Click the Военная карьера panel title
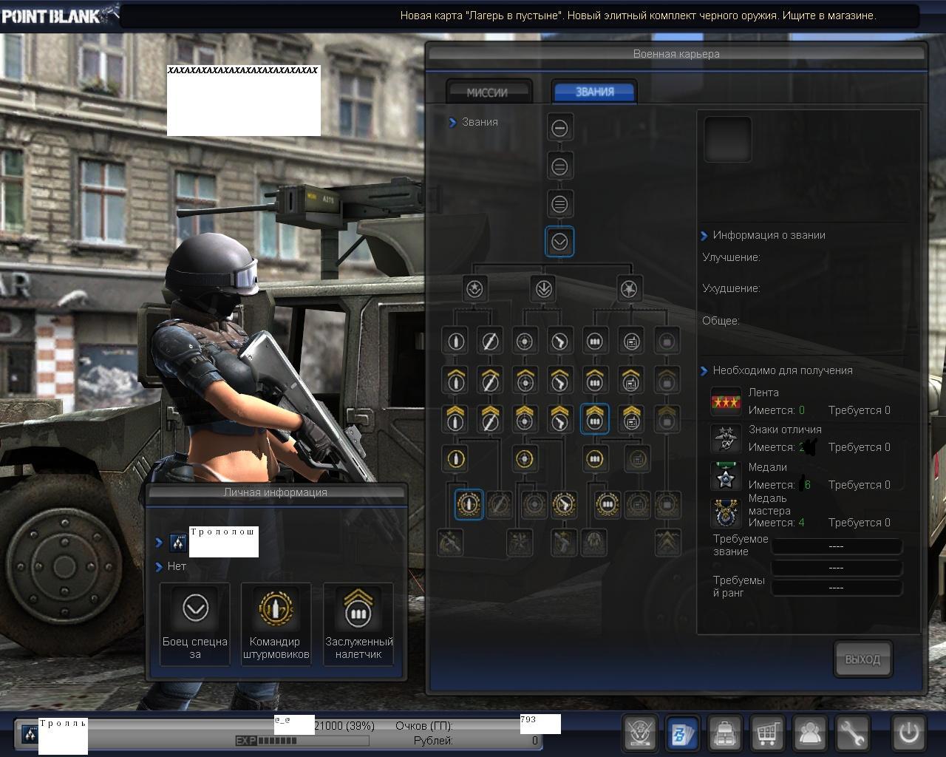Viewport: 946px width, 757px height. coord(676,54)
